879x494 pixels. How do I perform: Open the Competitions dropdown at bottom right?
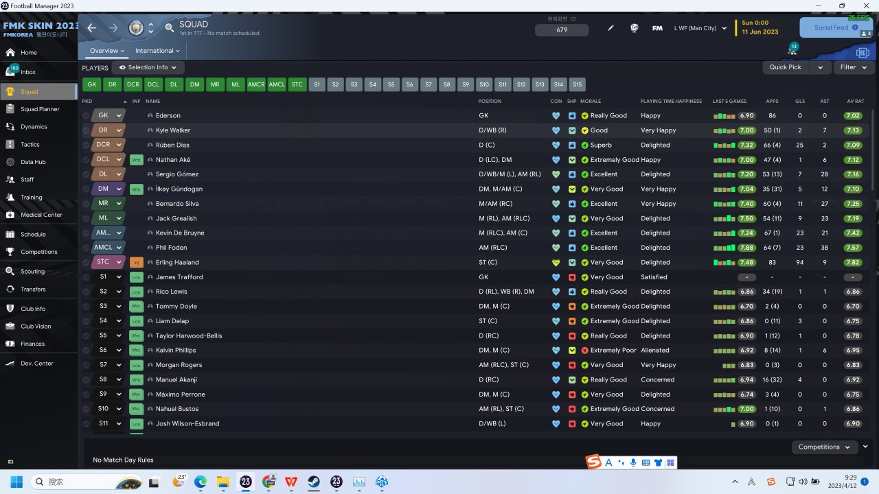[825, 447]
